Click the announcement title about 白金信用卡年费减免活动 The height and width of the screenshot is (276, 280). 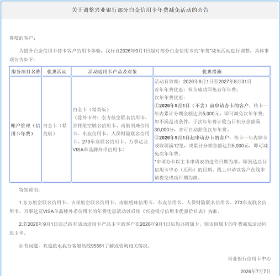click(x=140, y=10)
